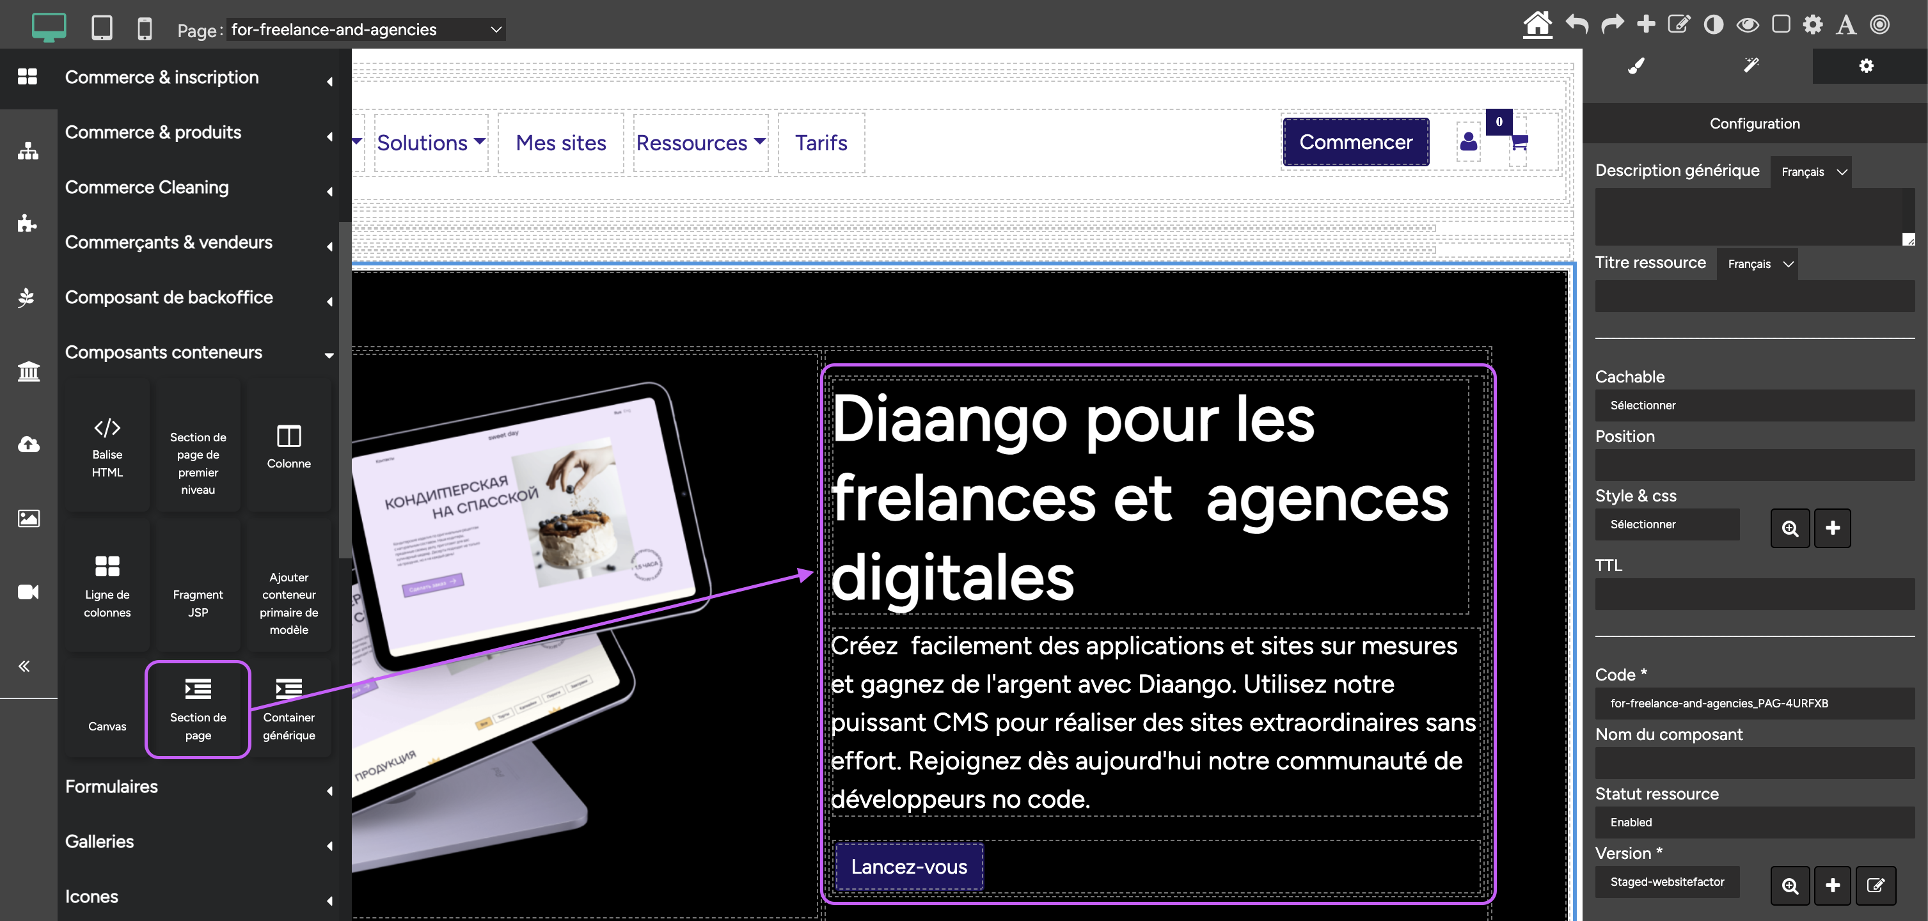The height and width of the screenshot is (921, 1928).
Task: Open the magic wand tab
Action: pos(1751,66)
